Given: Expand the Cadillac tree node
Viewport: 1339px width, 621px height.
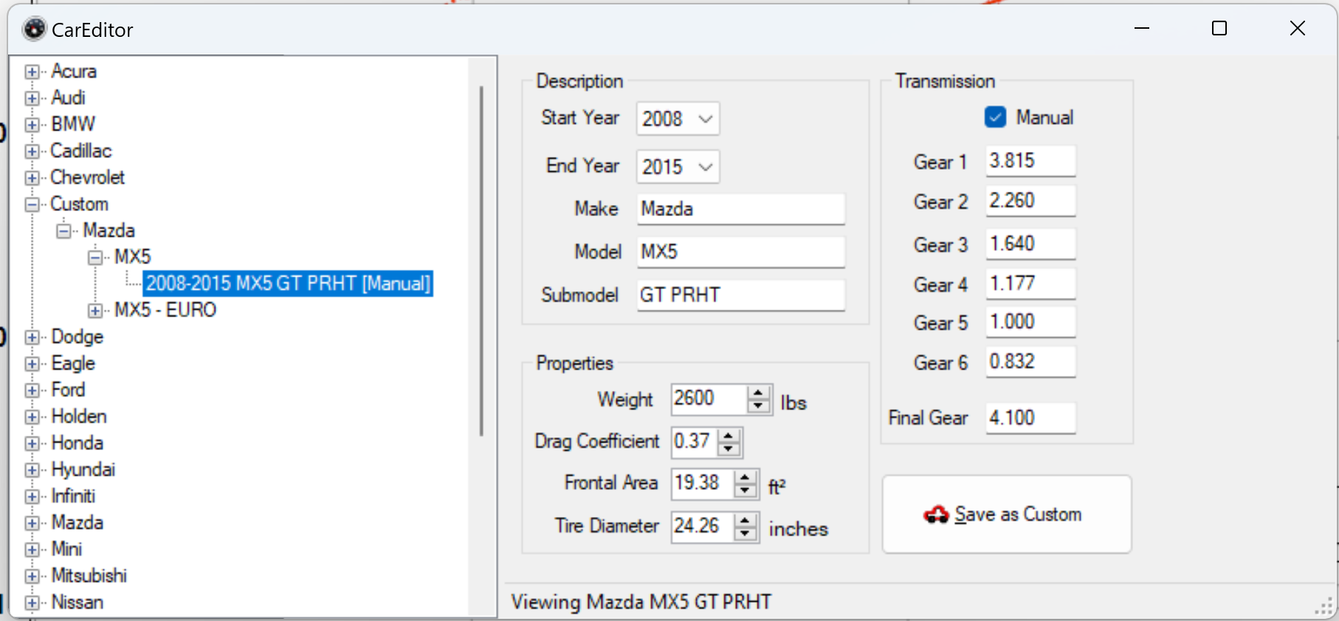Looking at the screenshot, I should pos(32,151).
